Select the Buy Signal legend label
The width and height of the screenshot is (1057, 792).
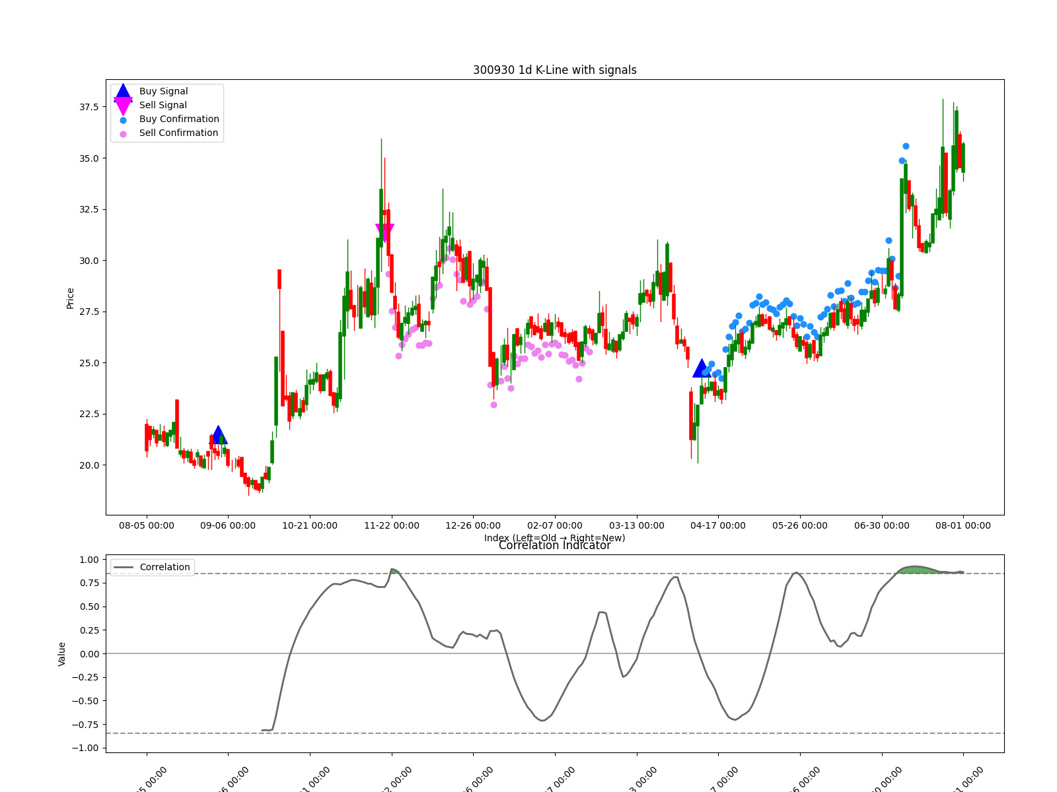pyautogui.click(x=163, y=92)
